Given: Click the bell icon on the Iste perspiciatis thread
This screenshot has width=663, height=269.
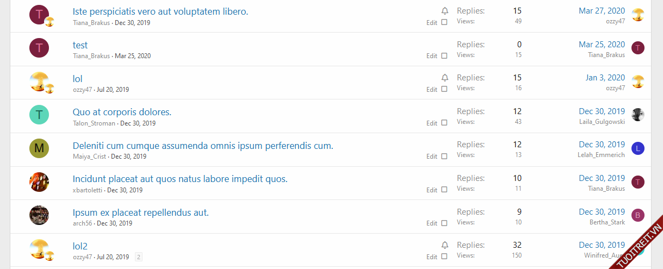Looking at the screenshot, I should pyautogui.click(x=445, y=11).
